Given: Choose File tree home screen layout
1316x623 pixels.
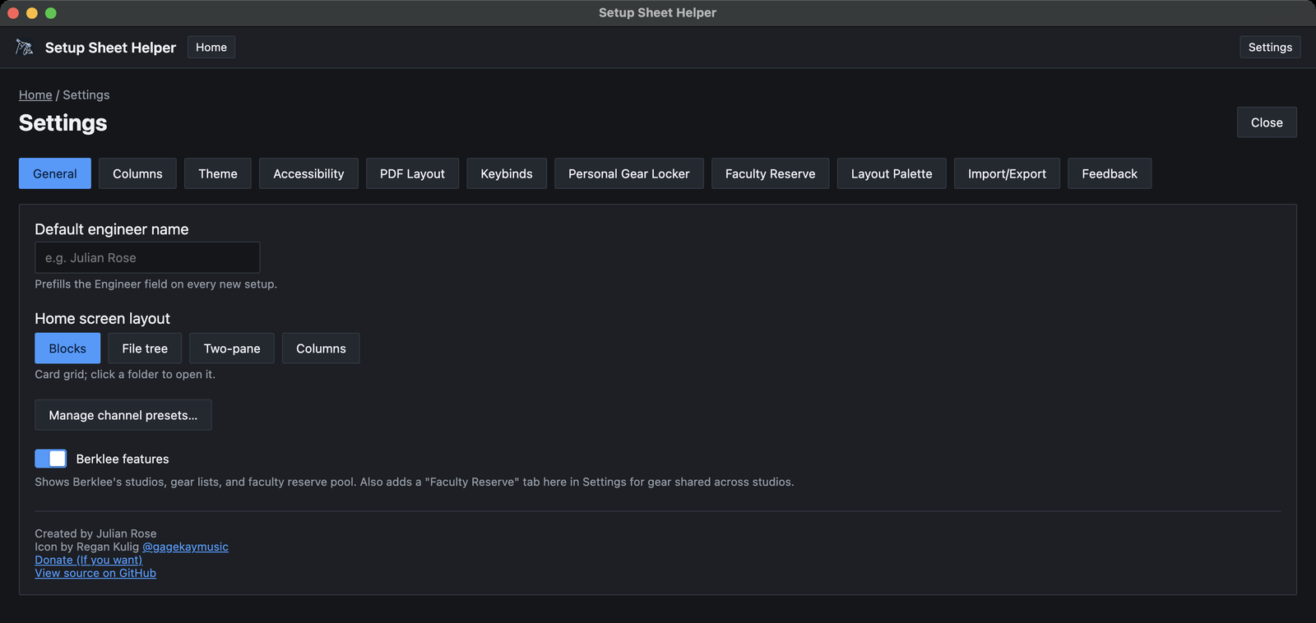Looking at the screenshot, I should point(145,348).
